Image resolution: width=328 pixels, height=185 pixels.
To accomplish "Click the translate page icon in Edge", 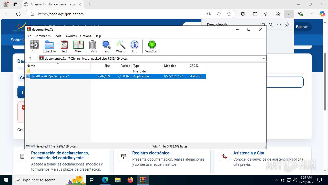I will (x=209, y=14).
